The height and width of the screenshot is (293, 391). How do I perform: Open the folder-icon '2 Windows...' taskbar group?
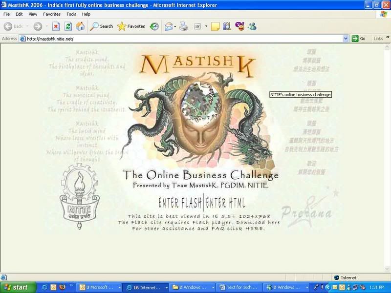193,287
